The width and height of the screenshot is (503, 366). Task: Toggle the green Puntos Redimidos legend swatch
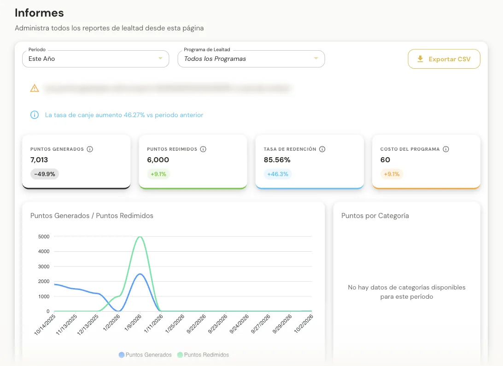point(180,355)
